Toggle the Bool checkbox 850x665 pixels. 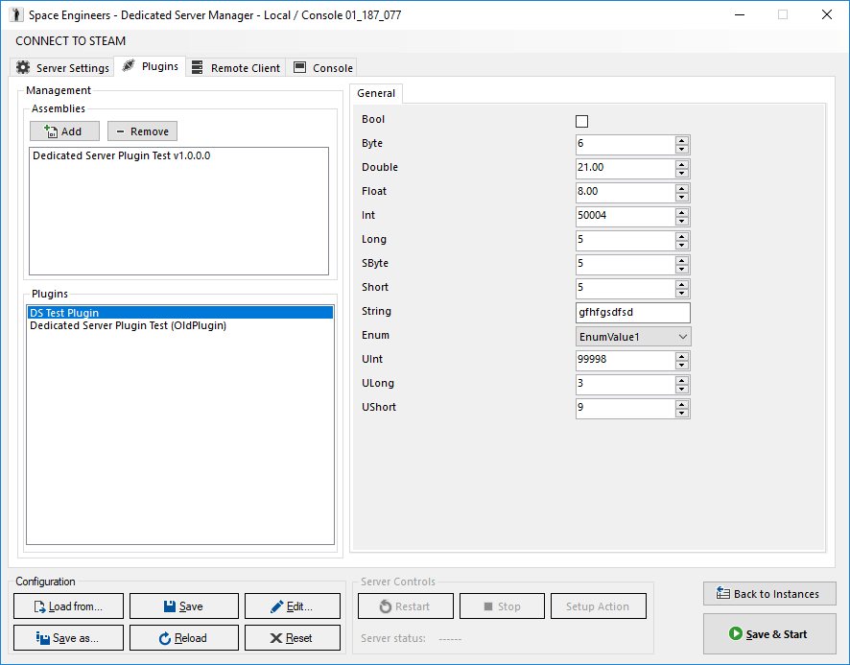581,121
